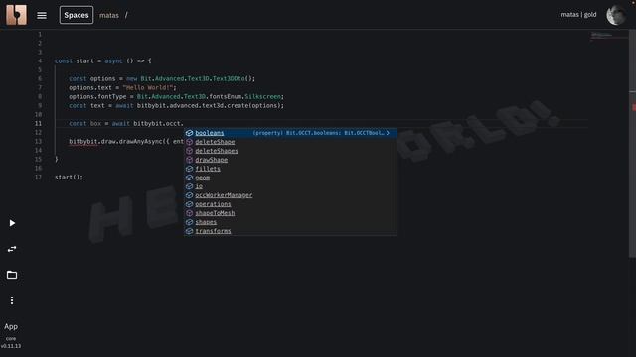The width and height of the screenshot is (636, 357).
Task: Select deleteShape autocomplete suggestion
Action: [x=291, y=142]
